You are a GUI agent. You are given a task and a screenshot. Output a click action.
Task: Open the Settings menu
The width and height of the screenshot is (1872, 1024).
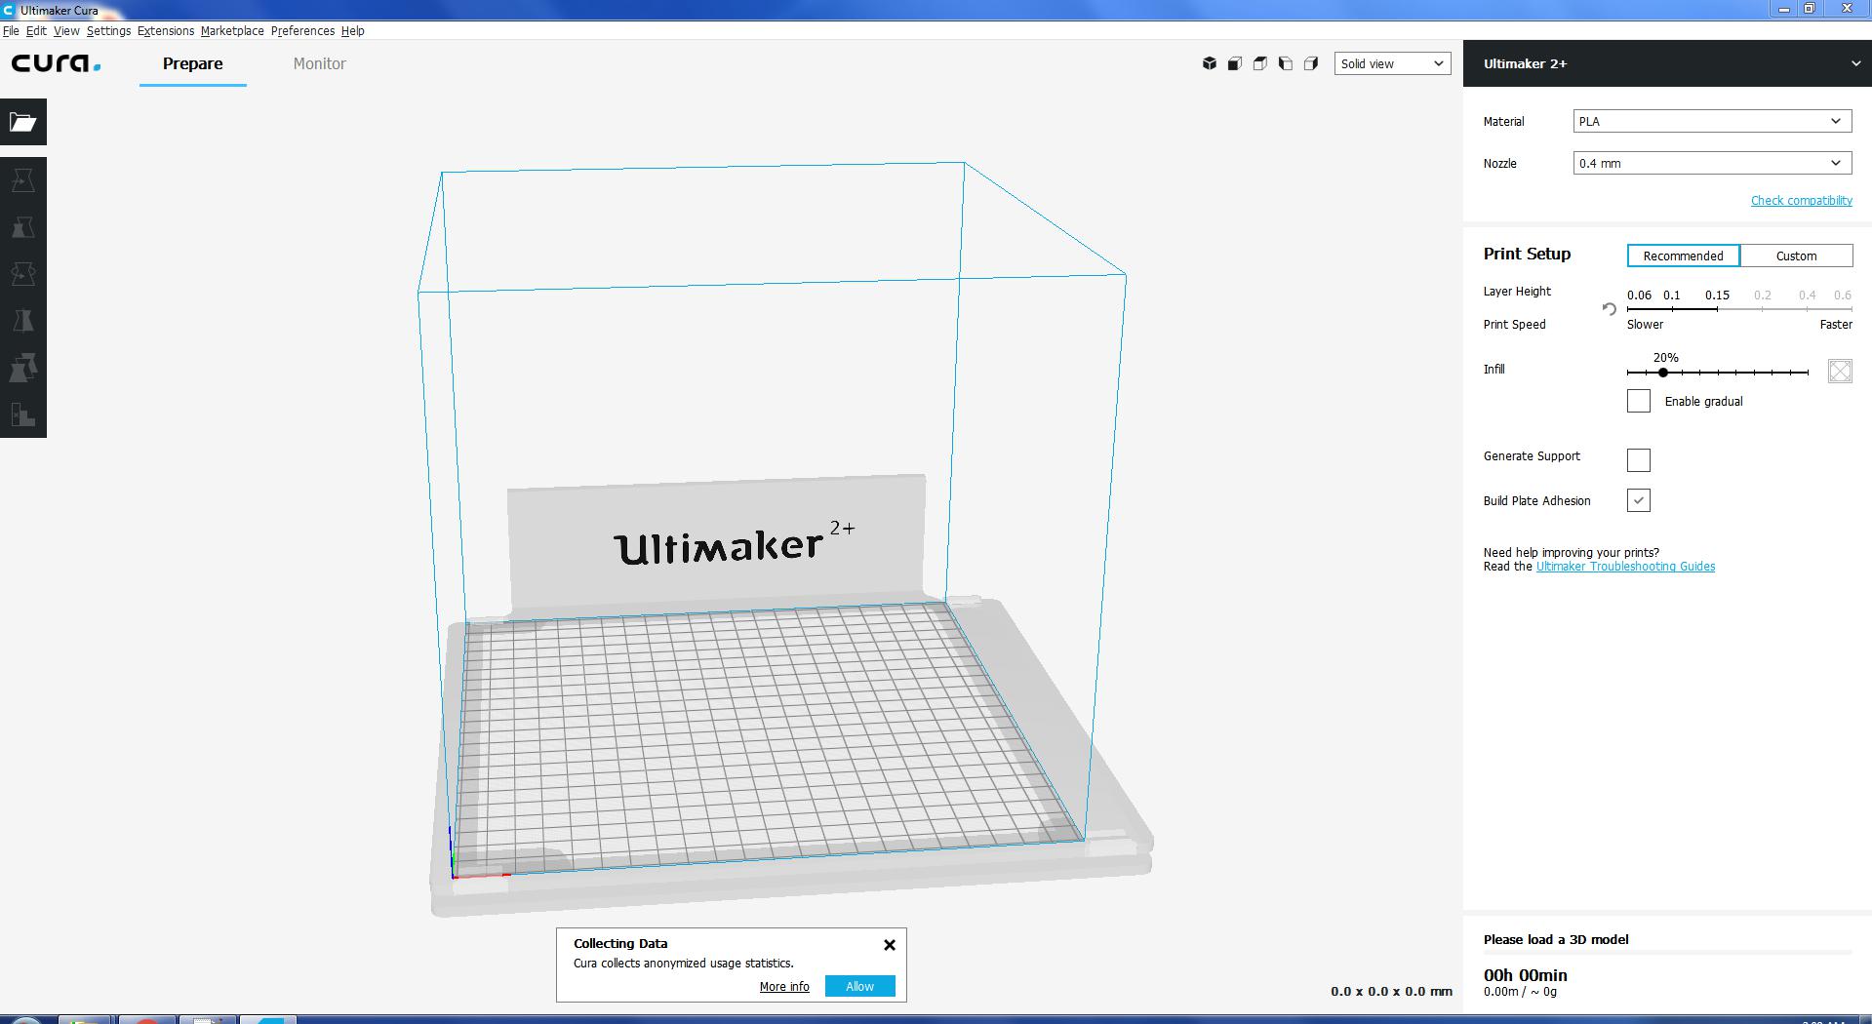click(108, 31)
